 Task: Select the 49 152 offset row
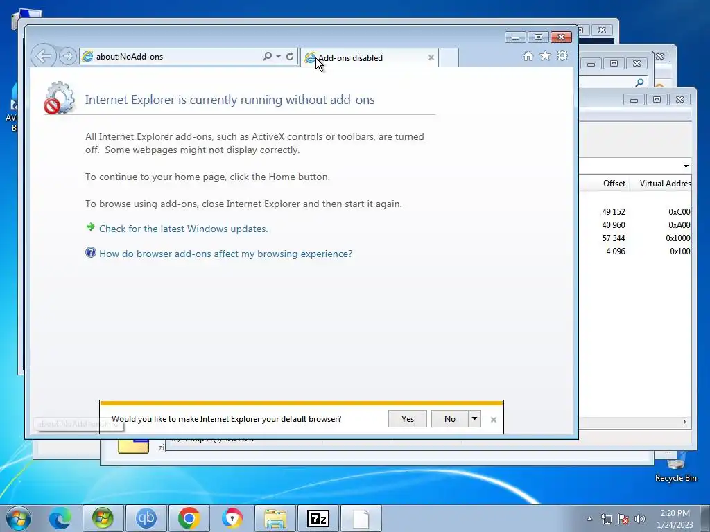coord(636,212)
